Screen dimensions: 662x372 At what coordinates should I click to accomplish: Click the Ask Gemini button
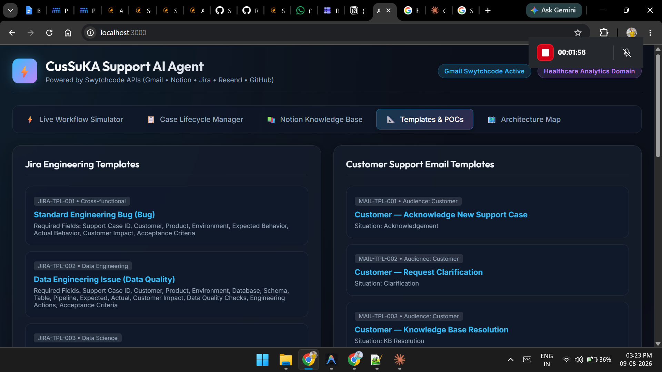(554, 10)
